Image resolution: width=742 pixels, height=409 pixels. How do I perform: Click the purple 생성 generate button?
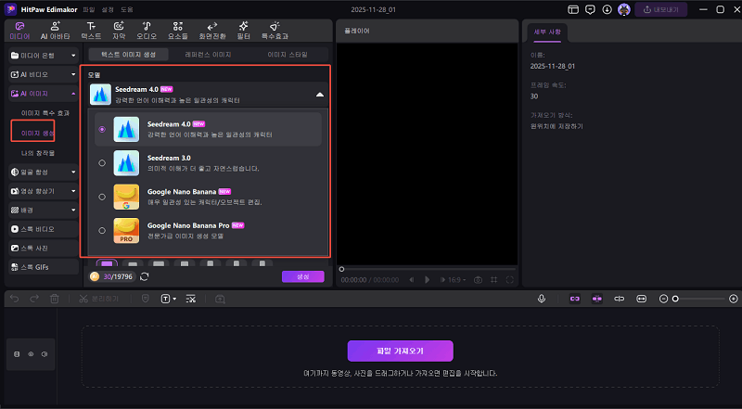pos(303,276)
